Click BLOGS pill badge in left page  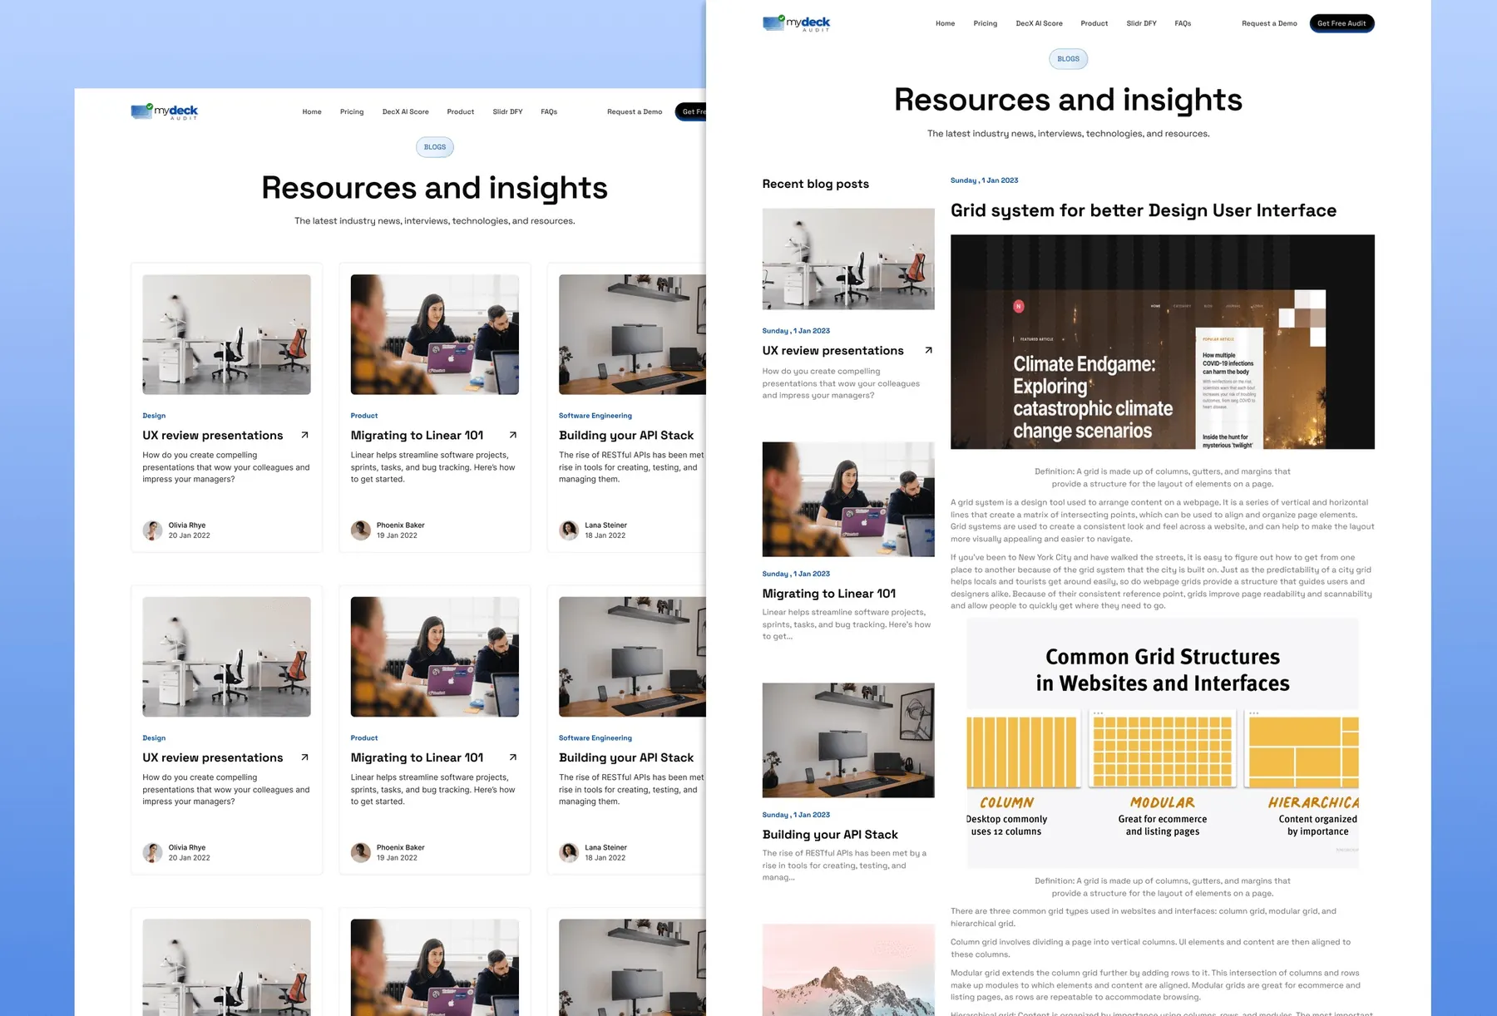(435, 147)
